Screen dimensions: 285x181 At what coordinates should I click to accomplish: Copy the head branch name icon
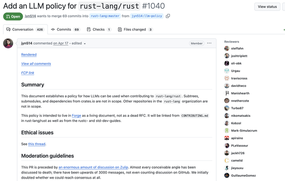pyautogui.click(x=168, y=16)
